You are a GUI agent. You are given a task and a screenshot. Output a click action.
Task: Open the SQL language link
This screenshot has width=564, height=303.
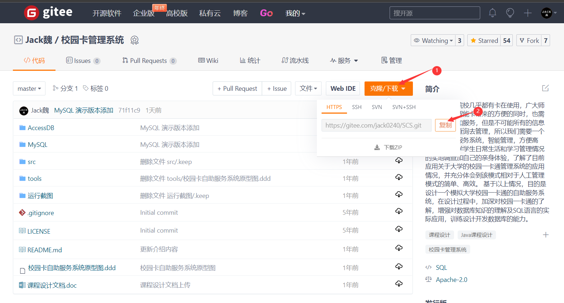coord(441,267)
